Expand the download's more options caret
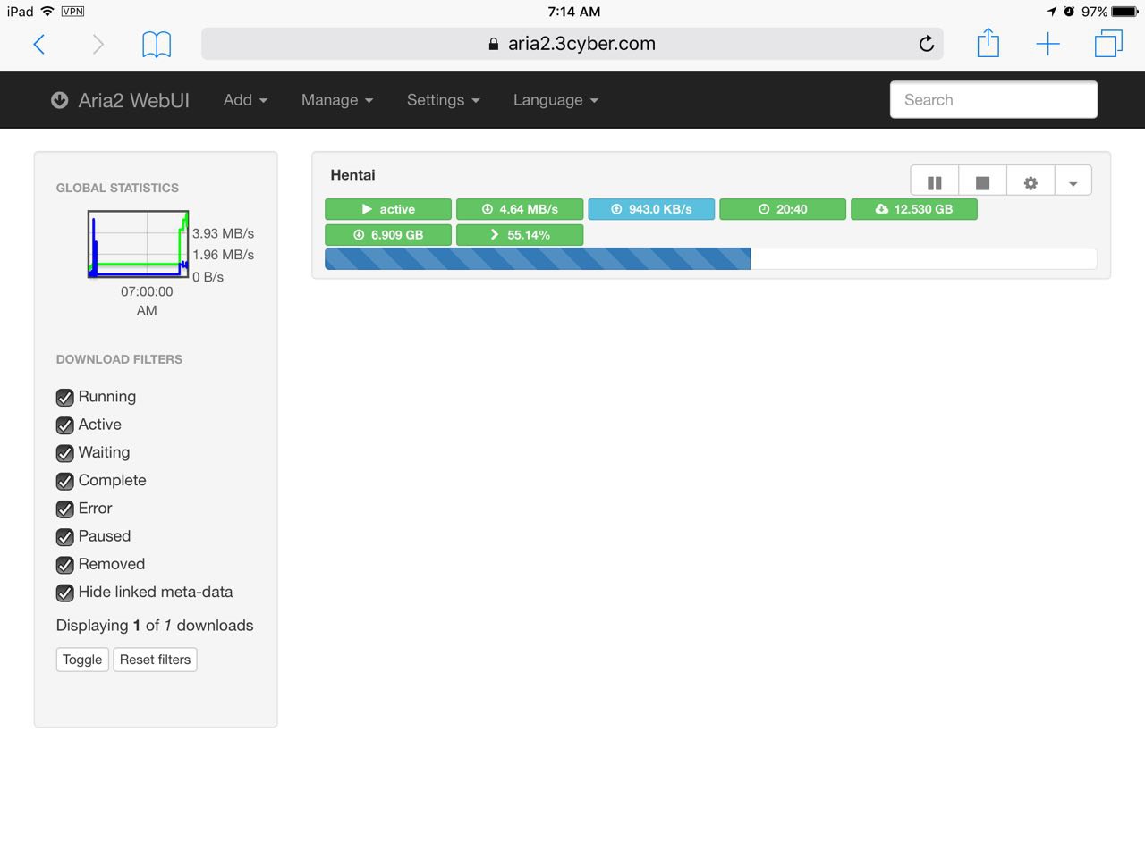Image resolution: width=1145 pixels, height=858 pixels. (1073, 182)
